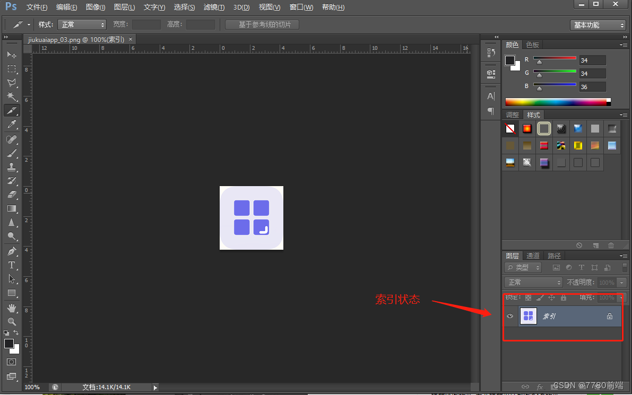The width and height of the screenshot is (632, 395).
Task: Open the 滤镜(T) menu
Action: [x=214, y=7]
